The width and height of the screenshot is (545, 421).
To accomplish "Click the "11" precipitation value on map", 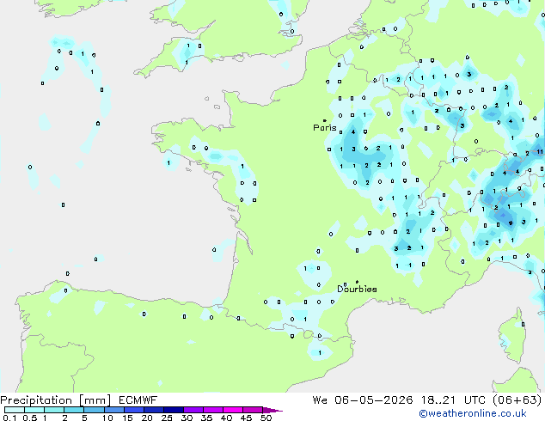I will (540, 152).
